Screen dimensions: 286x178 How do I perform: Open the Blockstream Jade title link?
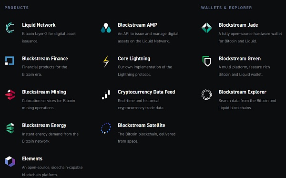238,25
